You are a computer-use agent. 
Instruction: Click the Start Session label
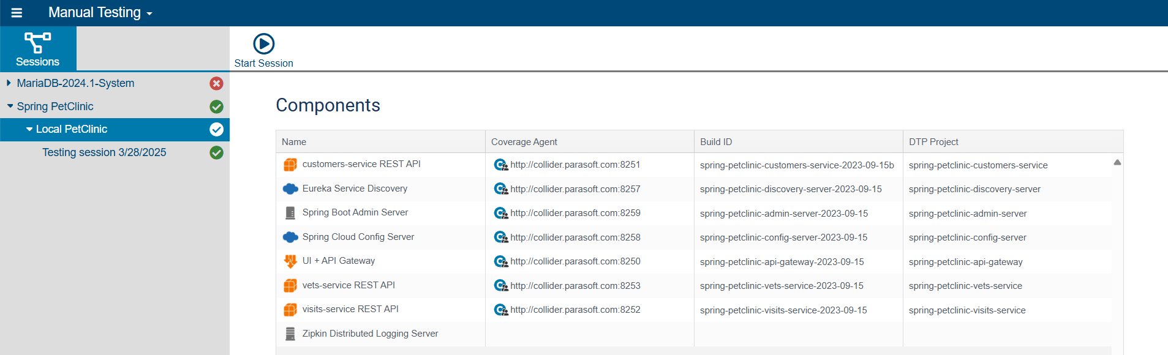(x=264, y=63)
